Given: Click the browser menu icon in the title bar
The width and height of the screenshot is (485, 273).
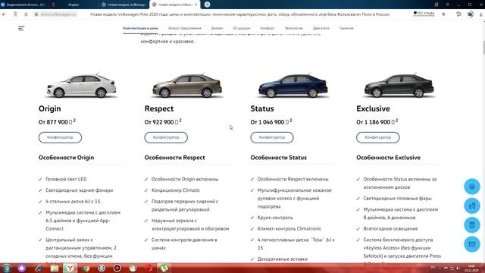Looking at the screenshot, I should click(x=447, y=5).
